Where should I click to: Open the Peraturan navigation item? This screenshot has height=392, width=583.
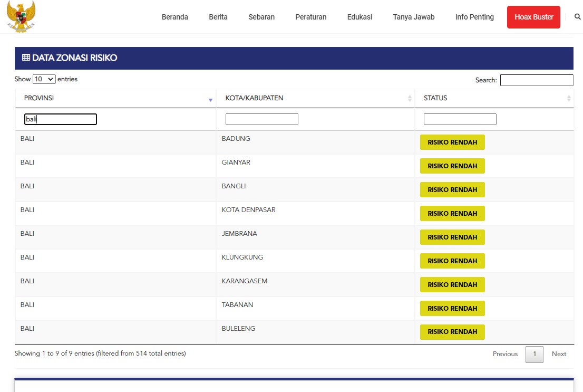click(310, 17)
